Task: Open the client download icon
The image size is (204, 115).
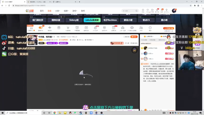Action: pos(157,10)
